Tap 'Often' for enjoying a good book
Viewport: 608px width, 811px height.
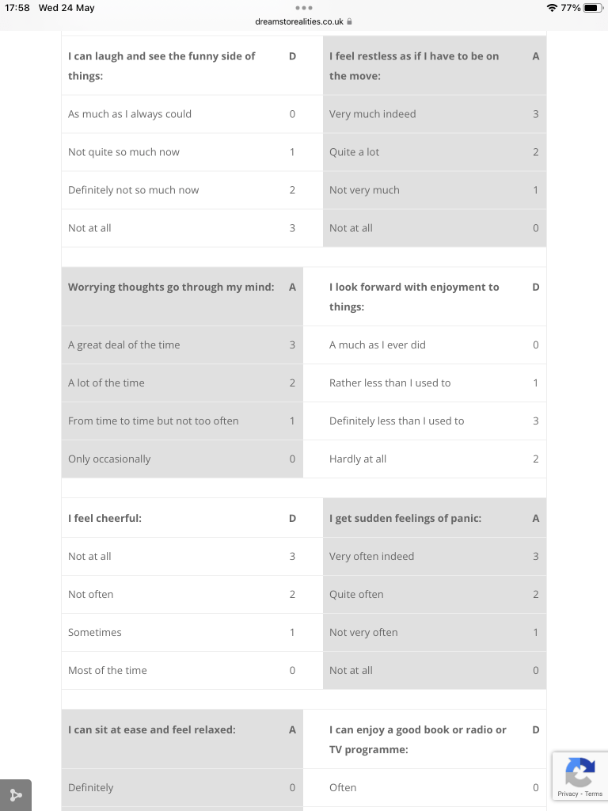[343, 788]
